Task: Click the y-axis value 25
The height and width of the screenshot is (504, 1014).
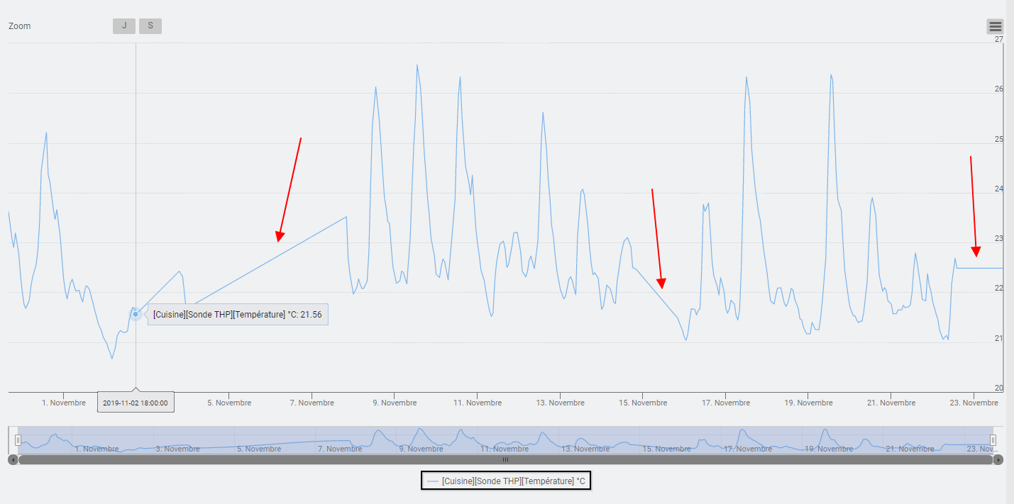Action: [998, 139]
